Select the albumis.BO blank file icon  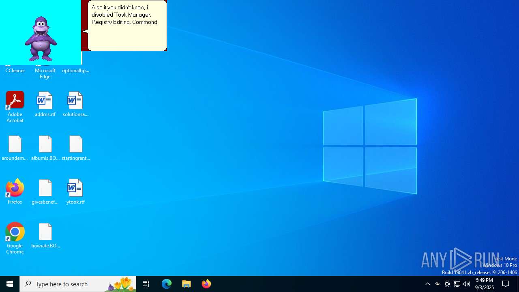(45, 144)
